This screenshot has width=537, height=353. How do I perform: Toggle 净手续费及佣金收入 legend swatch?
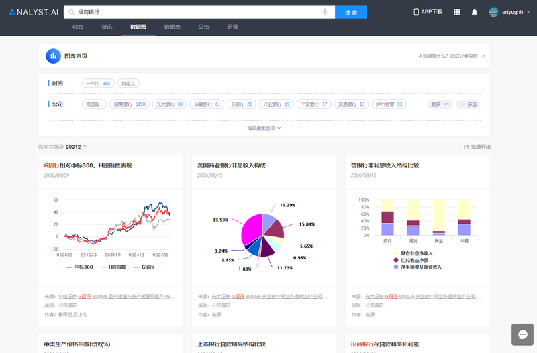[x=396, y=267]
